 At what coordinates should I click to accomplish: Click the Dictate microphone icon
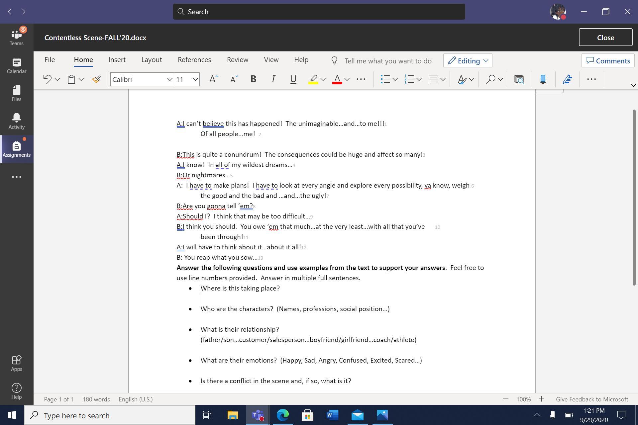543,79
